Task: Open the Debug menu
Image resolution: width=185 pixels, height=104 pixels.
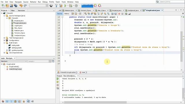Action: pos(45,2)
